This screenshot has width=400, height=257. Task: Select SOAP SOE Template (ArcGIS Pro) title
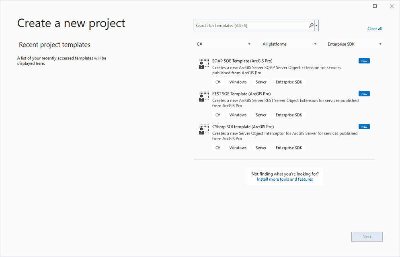[242, 61]
